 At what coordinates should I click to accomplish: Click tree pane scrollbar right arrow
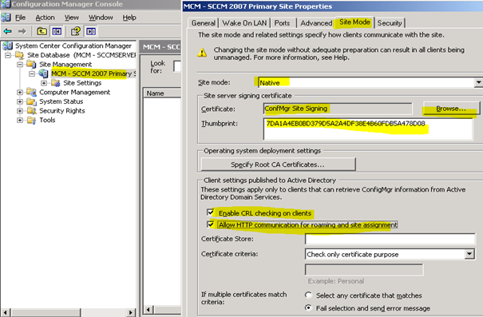pyautogui.click(x=131, y=312)
